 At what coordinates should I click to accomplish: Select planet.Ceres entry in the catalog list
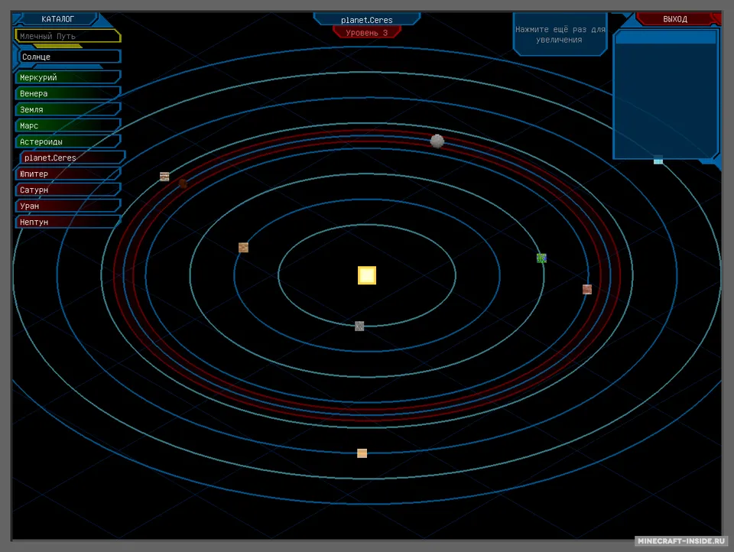[x=73, y=157]
